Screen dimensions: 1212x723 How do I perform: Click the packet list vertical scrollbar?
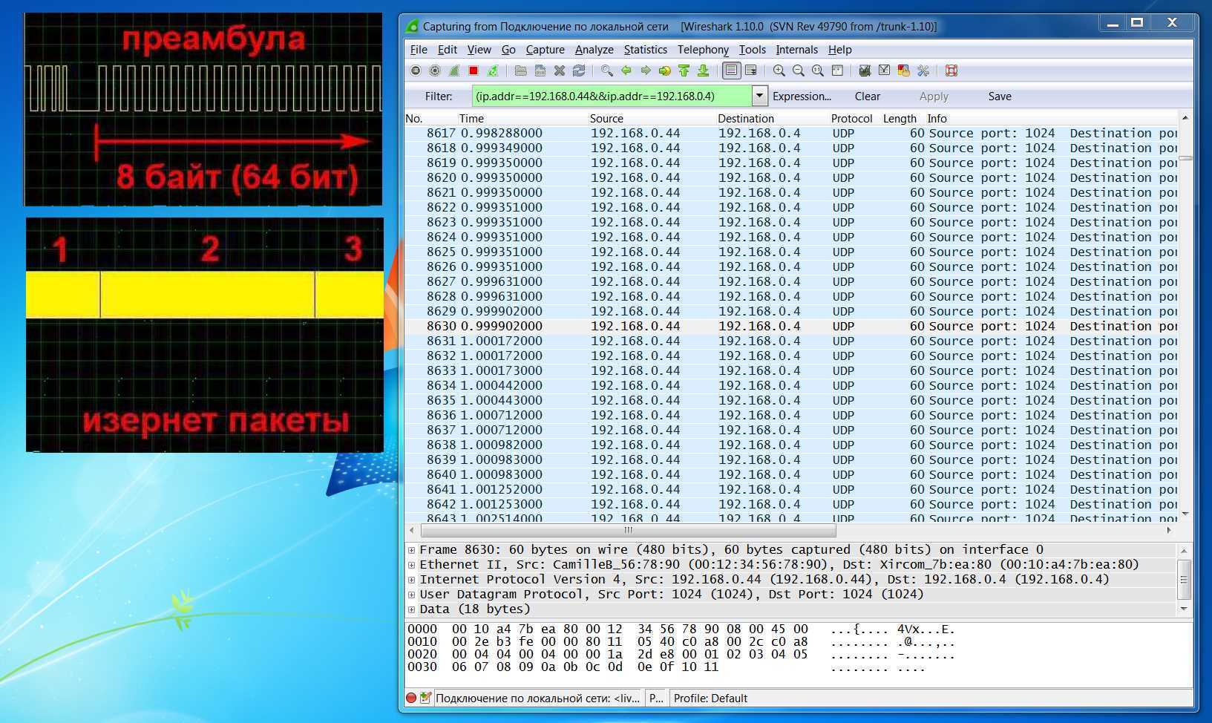tap(1185, 315)
